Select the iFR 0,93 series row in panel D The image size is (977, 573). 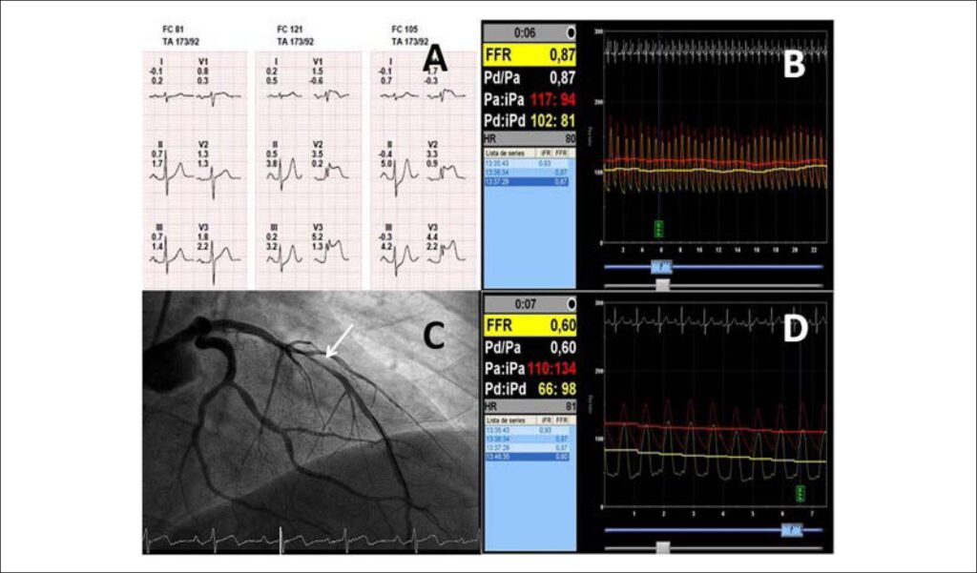point(527,430)
